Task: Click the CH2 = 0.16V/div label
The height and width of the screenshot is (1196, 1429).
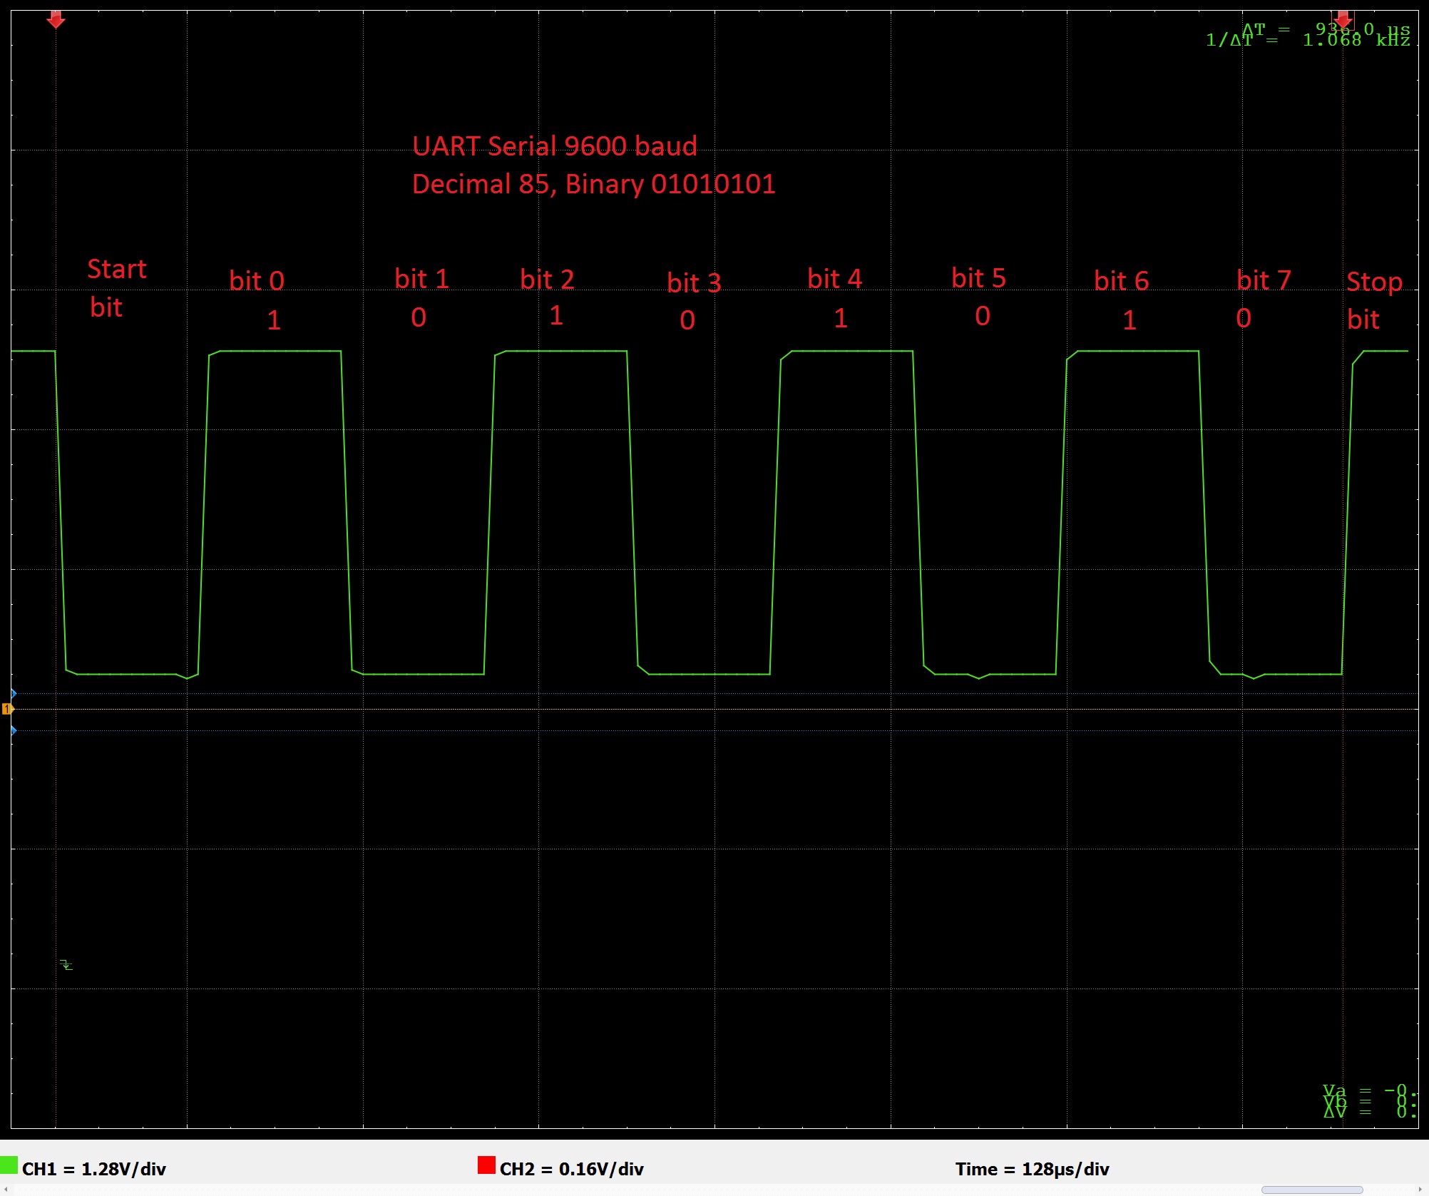Action: [x=571, y=1169]
